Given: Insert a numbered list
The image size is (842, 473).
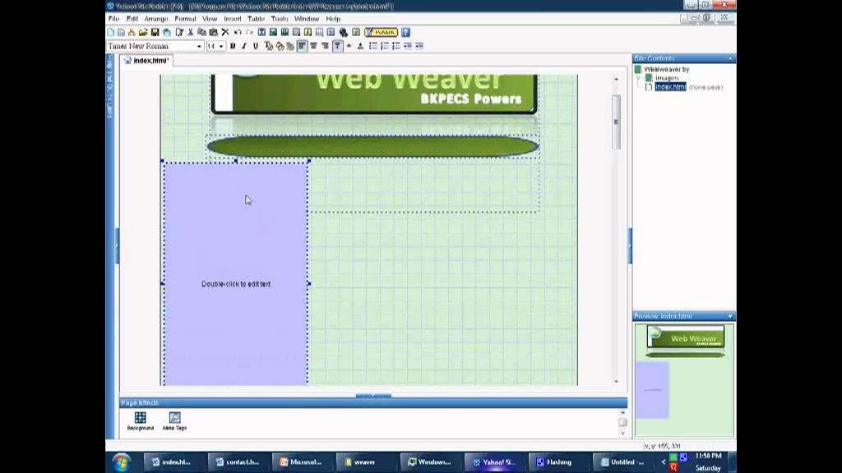Looking at the screenshot, I should click(x=385, y=46).
